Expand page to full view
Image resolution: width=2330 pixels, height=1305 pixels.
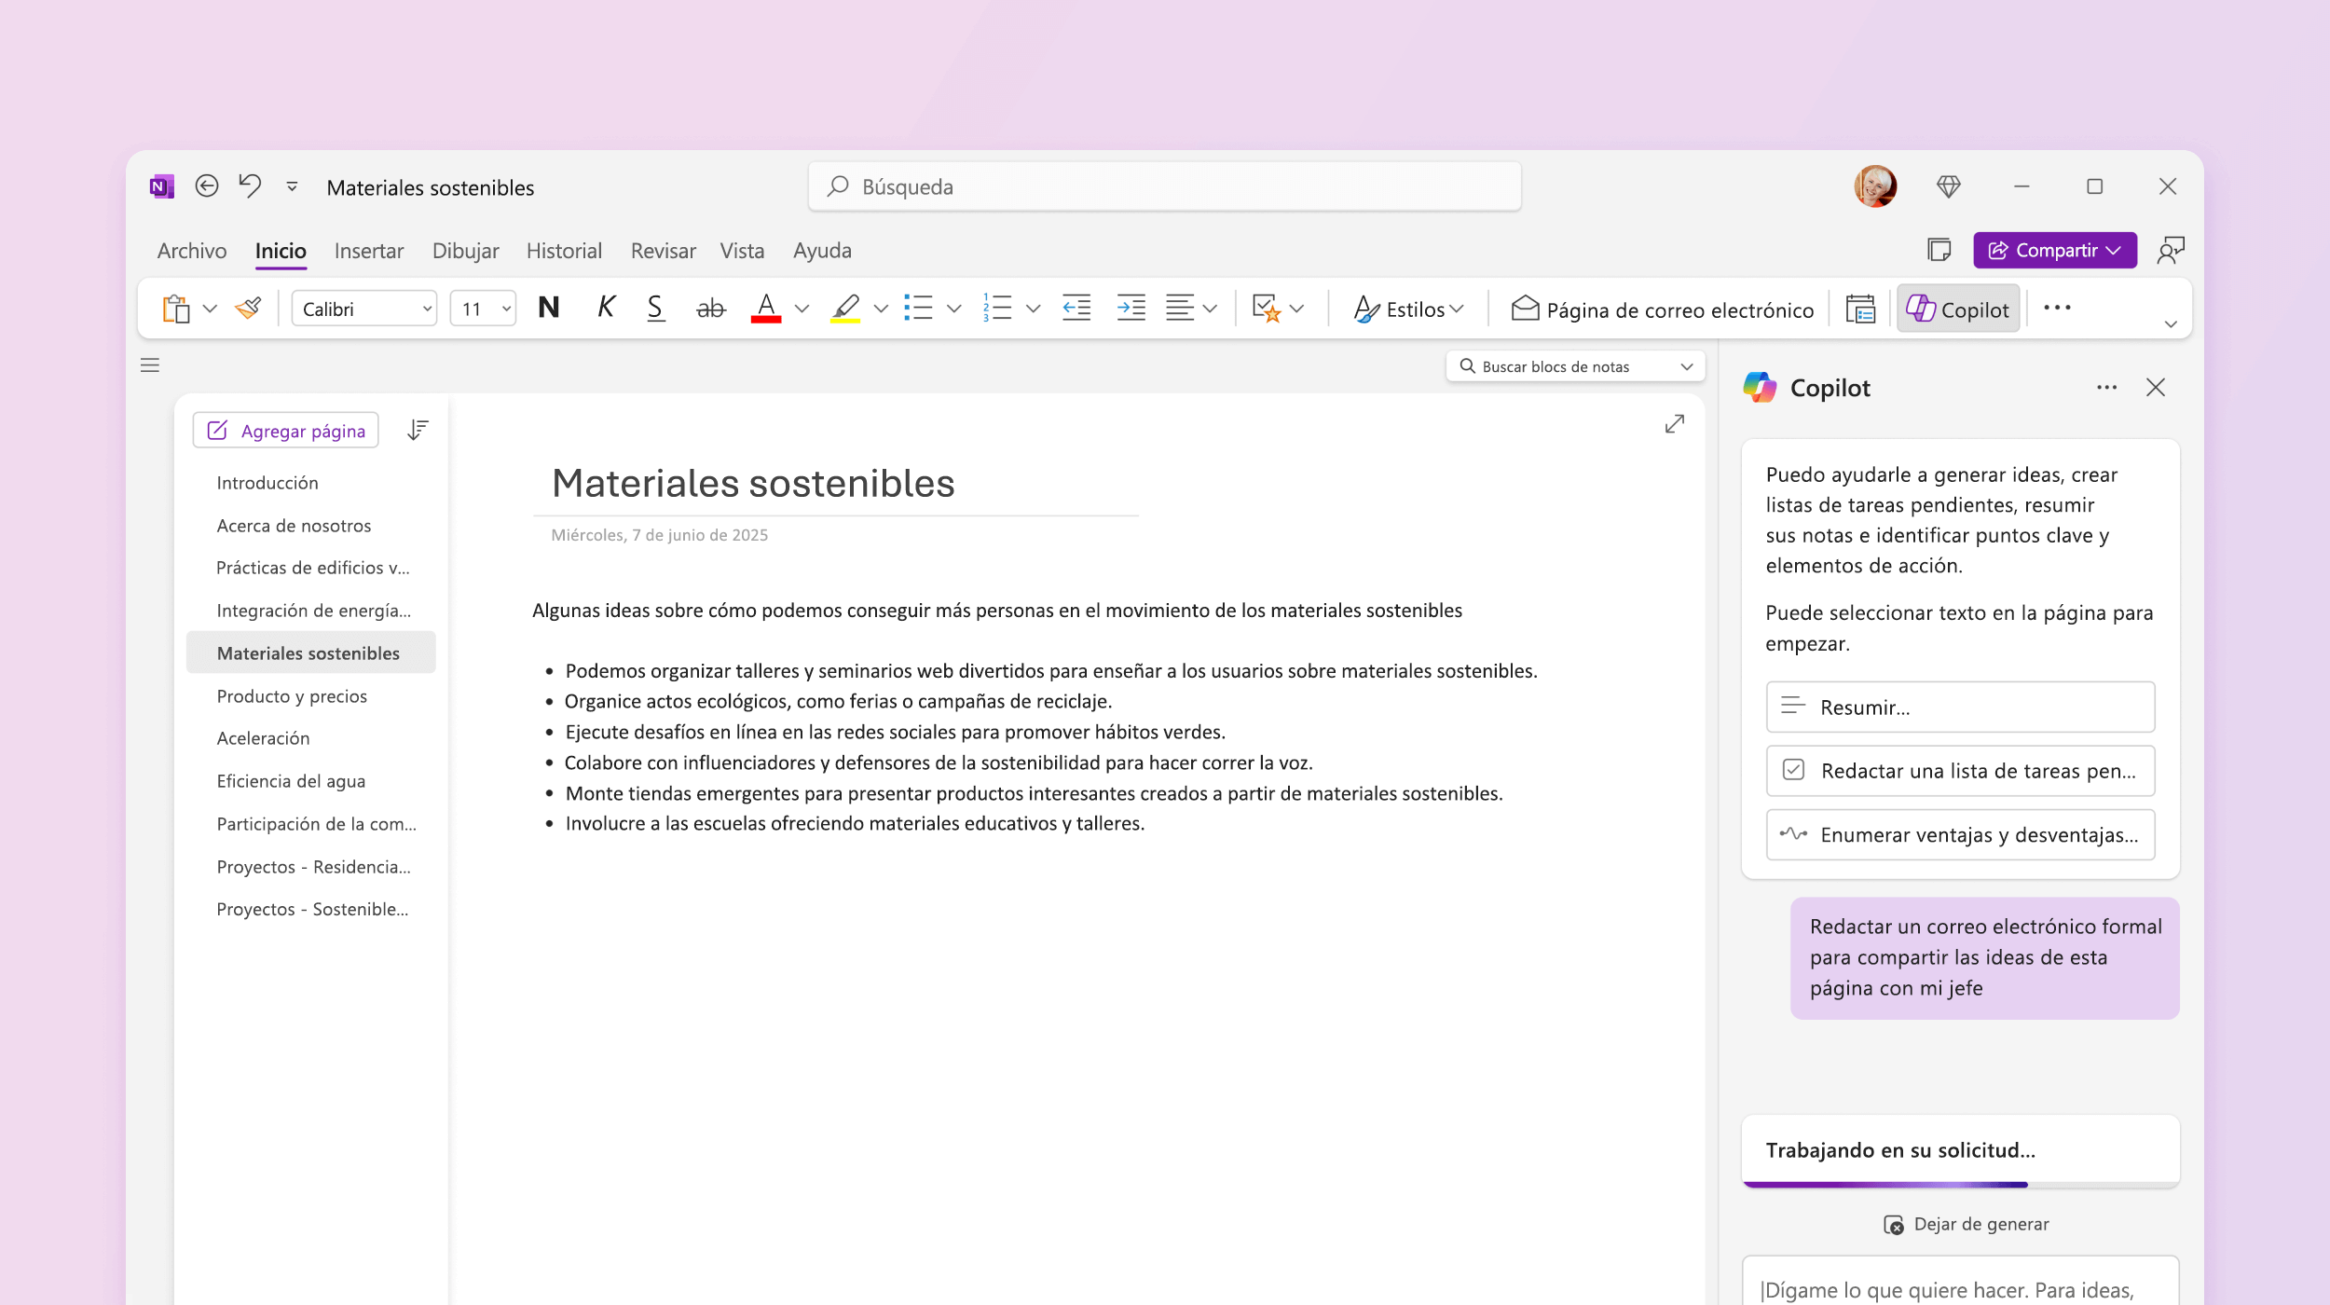1675,424
